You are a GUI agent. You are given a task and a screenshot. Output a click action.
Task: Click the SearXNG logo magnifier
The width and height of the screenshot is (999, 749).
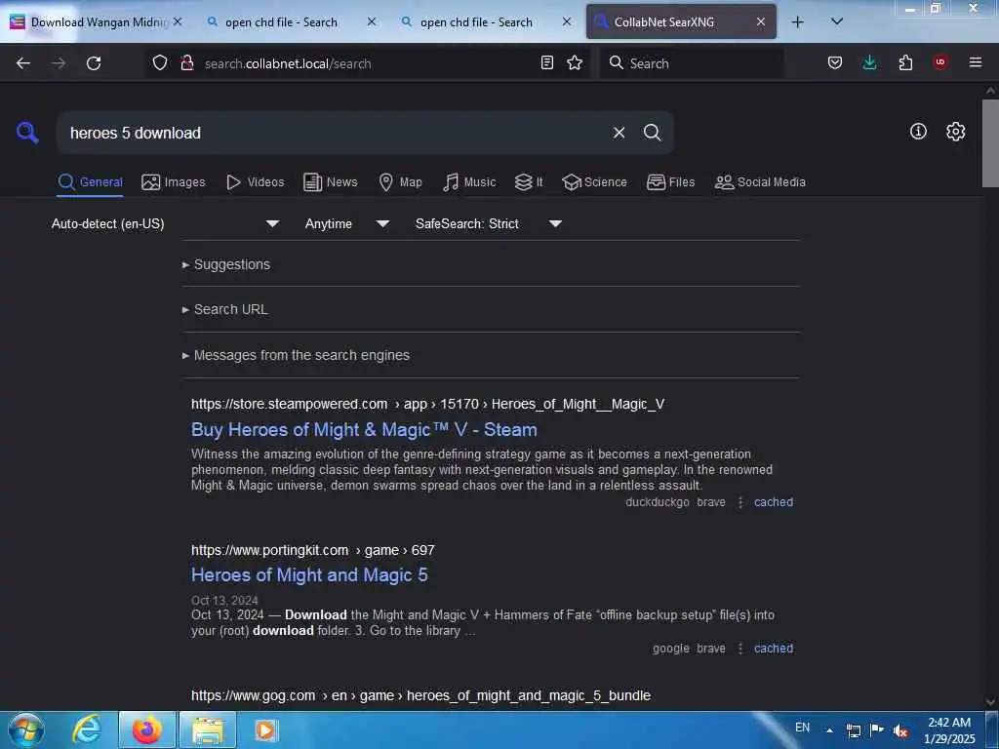[x=27, y=133]
